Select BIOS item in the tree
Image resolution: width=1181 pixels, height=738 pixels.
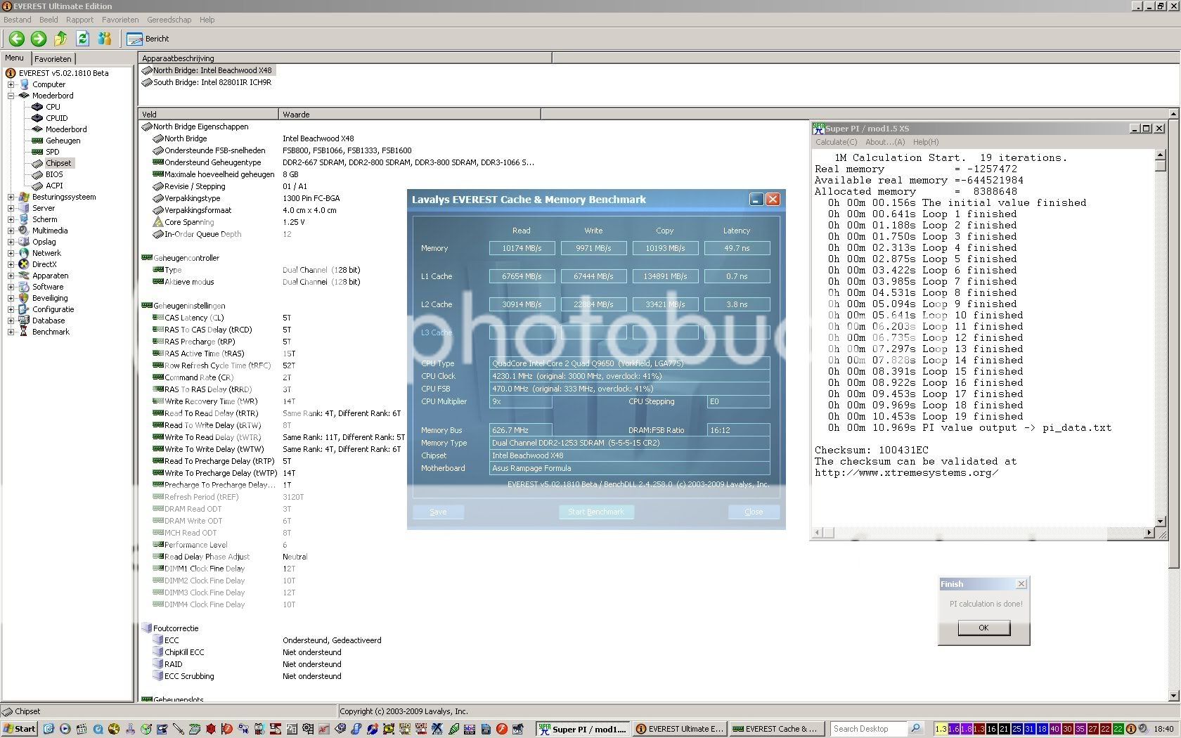54,174
